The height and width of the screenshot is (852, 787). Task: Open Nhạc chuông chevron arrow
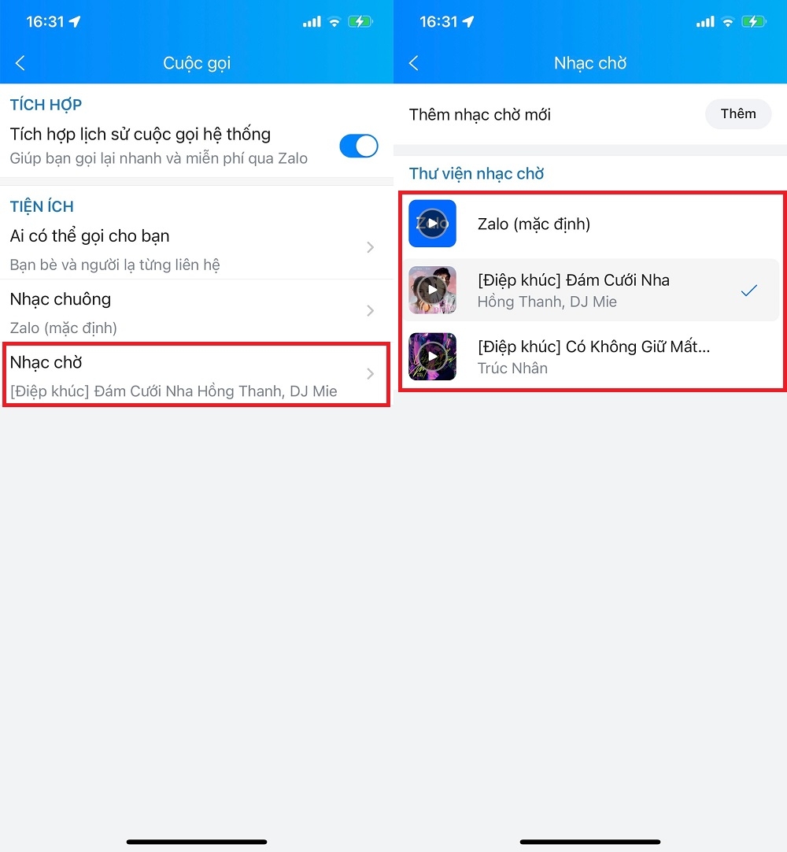tap(371, 310)
